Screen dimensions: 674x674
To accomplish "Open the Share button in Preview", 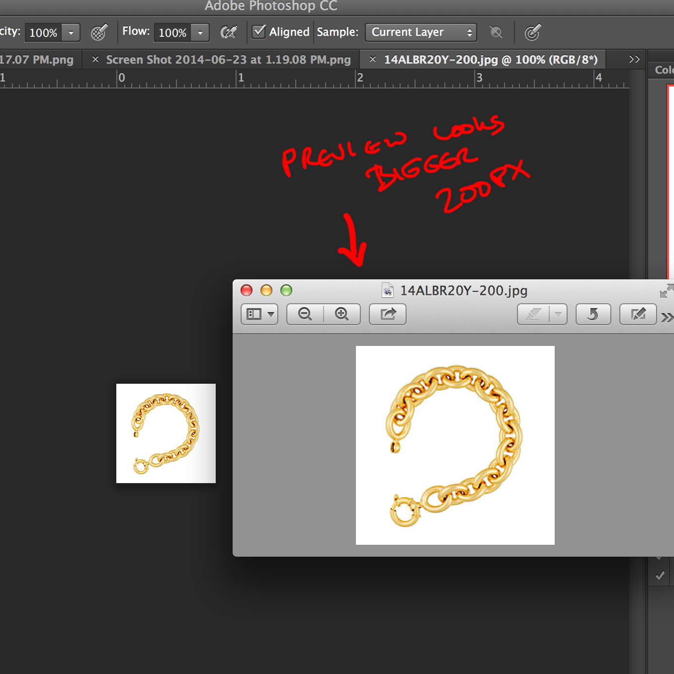I will click(x=388, y=314).
